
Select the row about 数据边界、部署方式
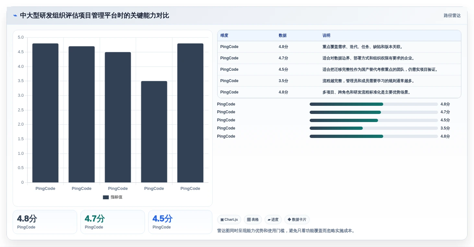coord(339,58)
